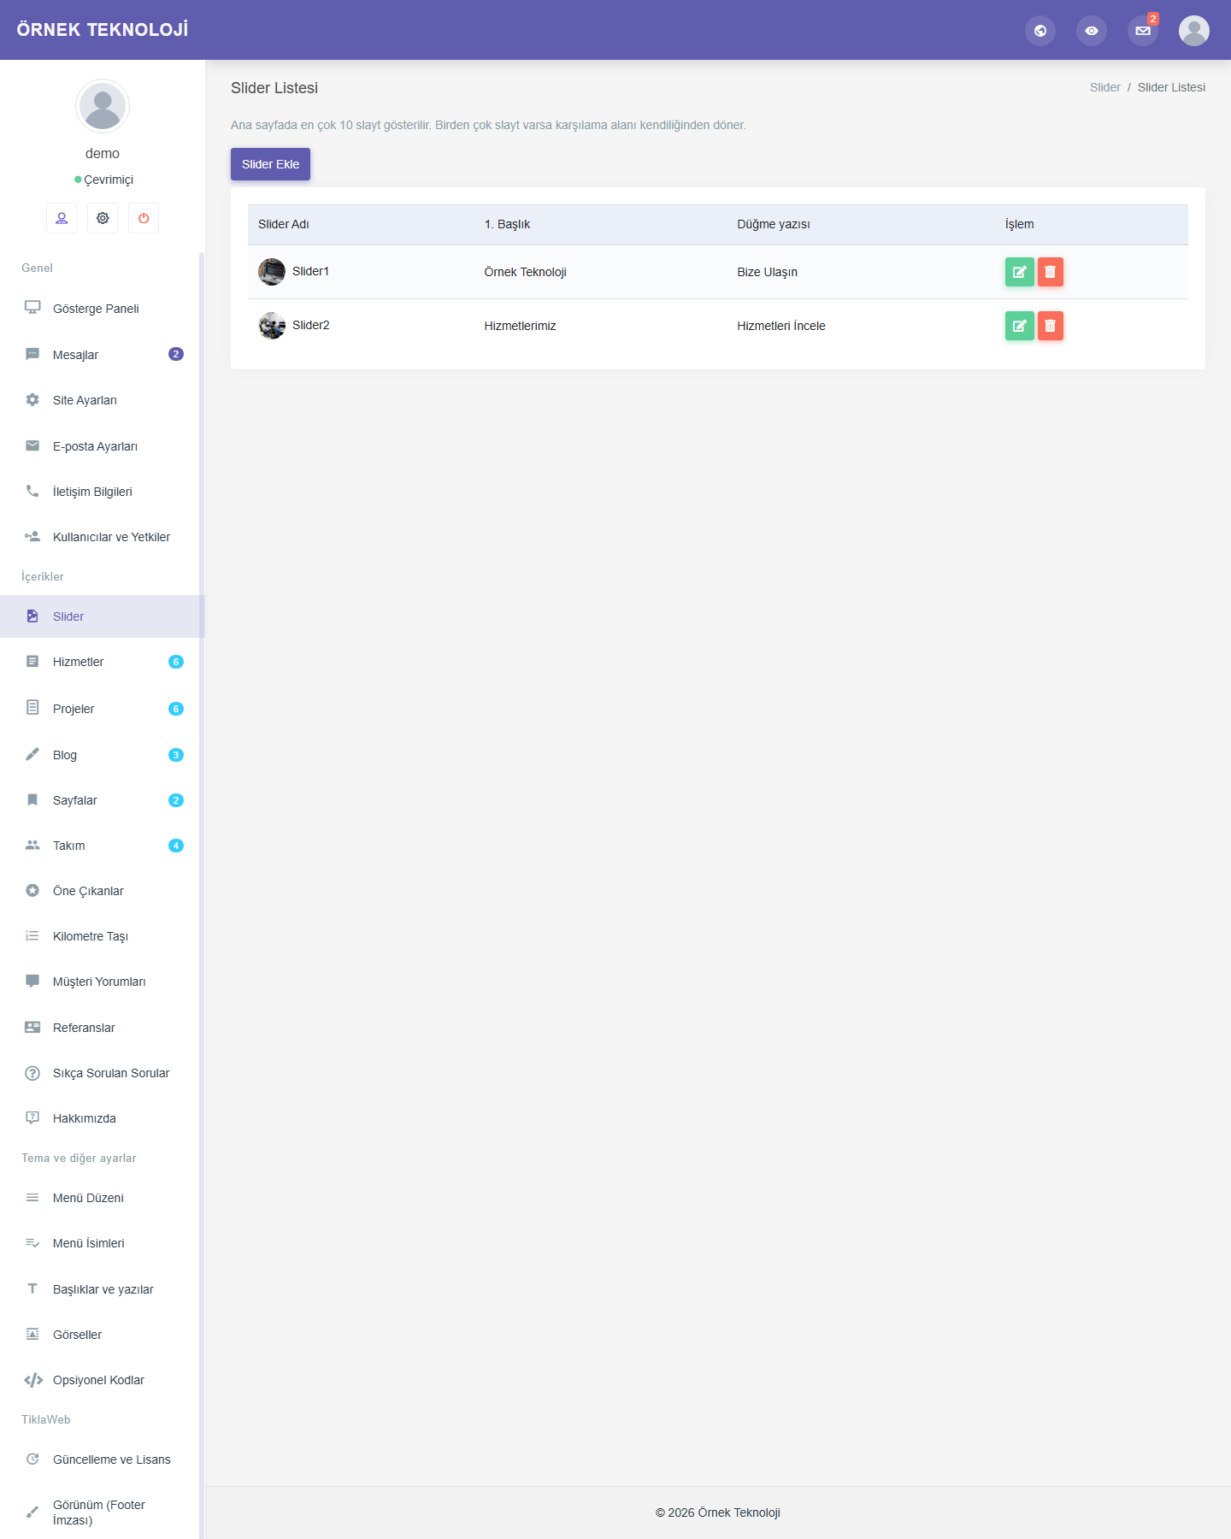Viewport: 1231px width, 1539px height.
Task: Delete Slider2 using the red trash icon
Action: pos(1051,326)
